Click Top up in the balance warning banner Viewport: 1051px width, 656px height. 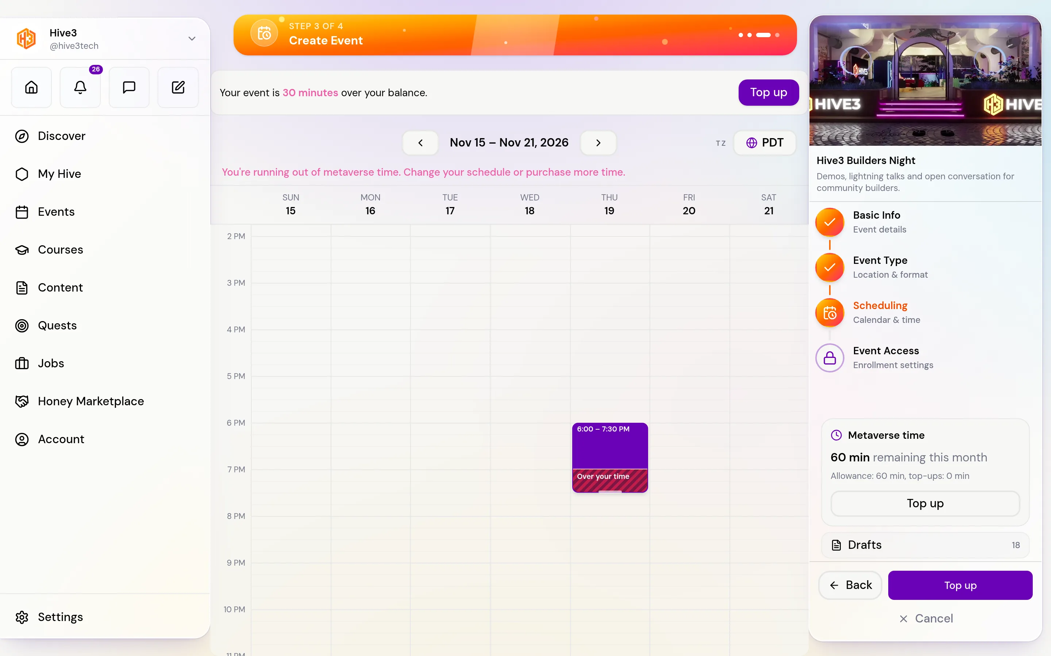(768, 93)
